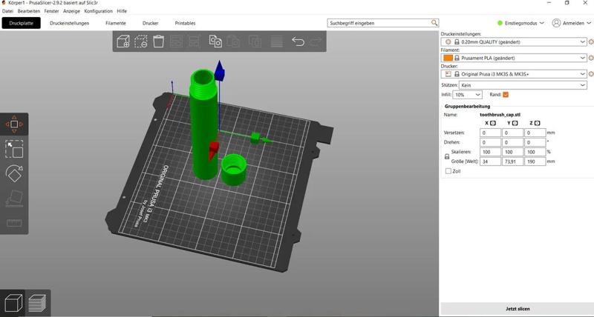The image size is (594, 317).
Task: Enable the Zoll (inches) checkbox
Action: tap(448, 171)
